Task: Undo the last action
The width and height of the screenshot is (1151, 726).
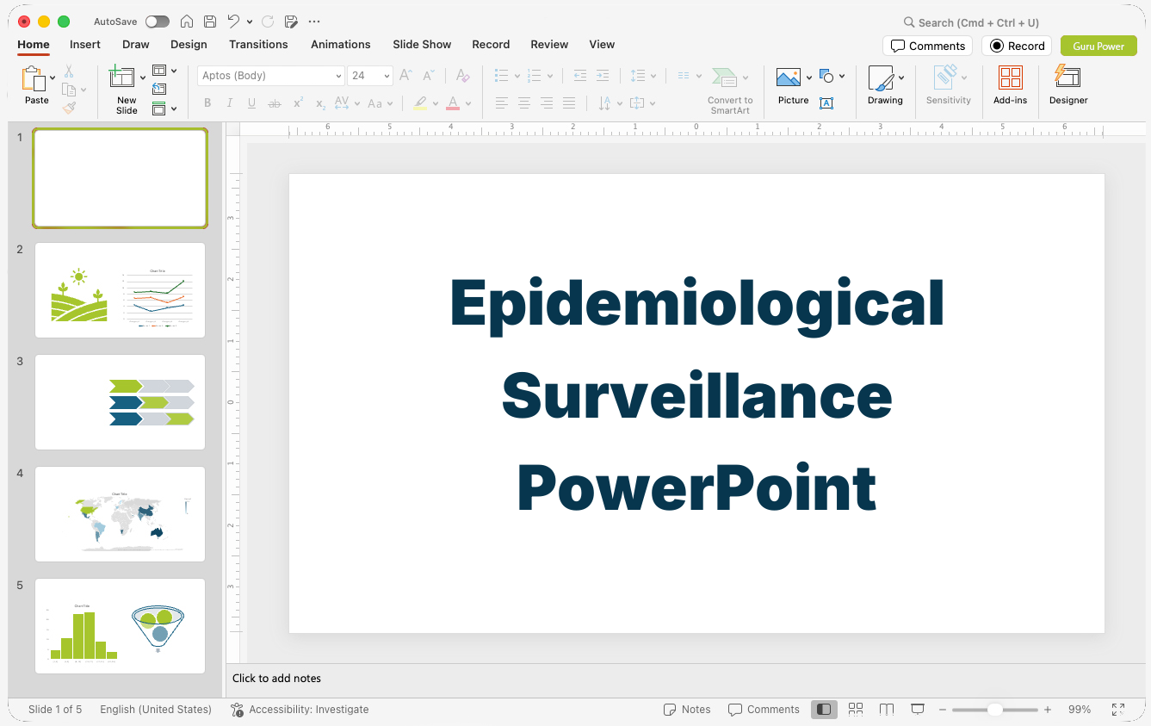Action: (x=233, y=22)
